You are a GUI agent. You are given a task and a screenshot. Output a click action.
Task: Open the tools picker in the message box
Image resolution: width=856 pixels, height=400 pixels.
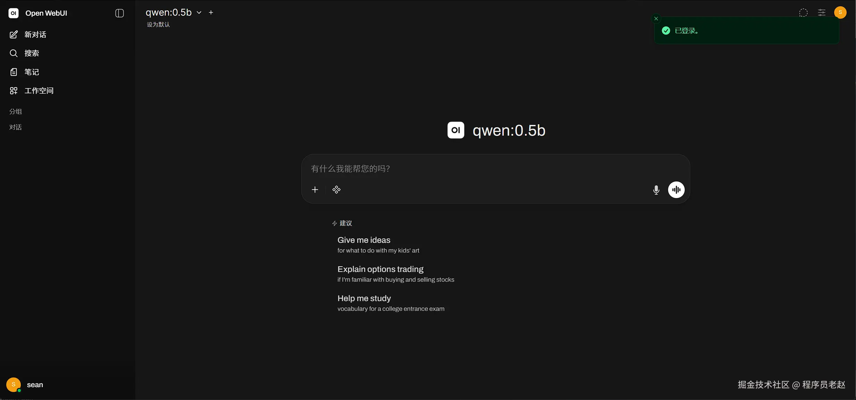point(336,190)
